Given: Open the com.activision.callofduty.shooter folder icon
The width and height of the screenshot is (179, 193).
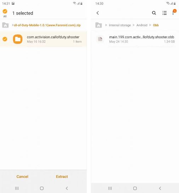Looking at the screenshot, I should coord(18,39).
